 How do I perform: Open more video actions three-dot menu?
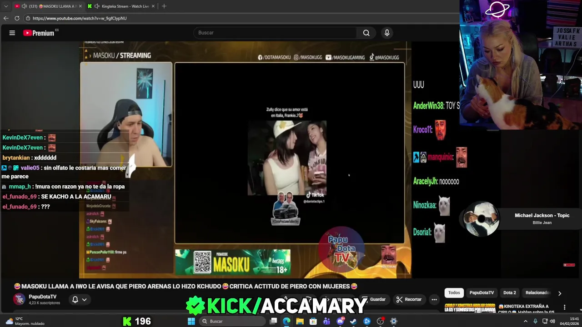(434, 299)
